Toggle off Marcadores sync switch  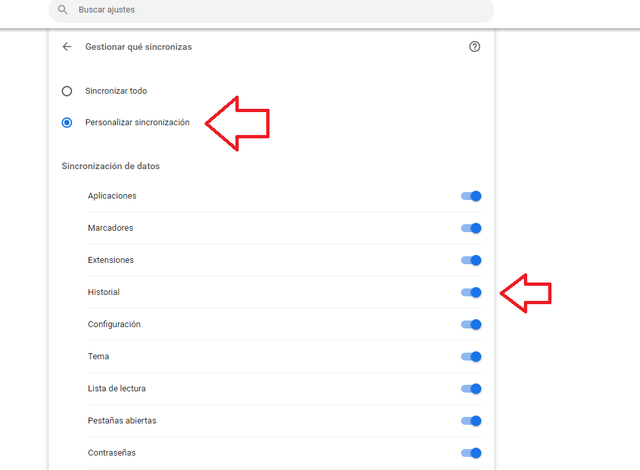pos(471,228)
